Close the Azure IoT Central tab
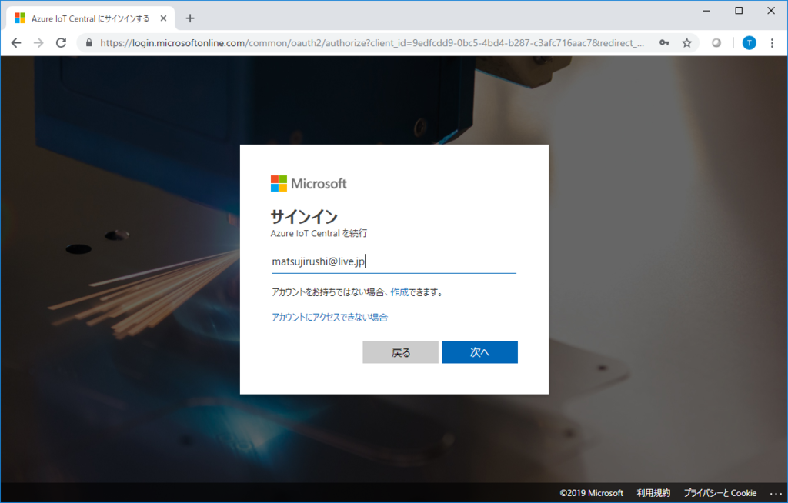 point(163,18)
